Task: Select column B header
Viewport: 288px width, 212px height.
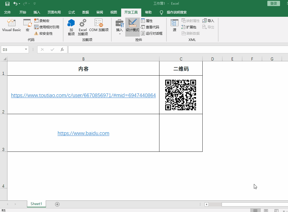Action: point(83,59)
